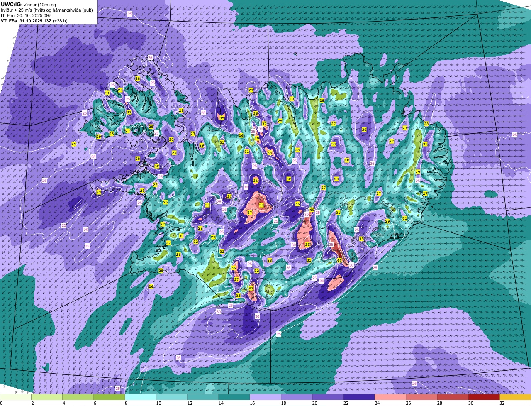The width and height of the screenshot is (531, 406).
Task: Click the legend swatch between 2 and 4
Action: point(47,397)
